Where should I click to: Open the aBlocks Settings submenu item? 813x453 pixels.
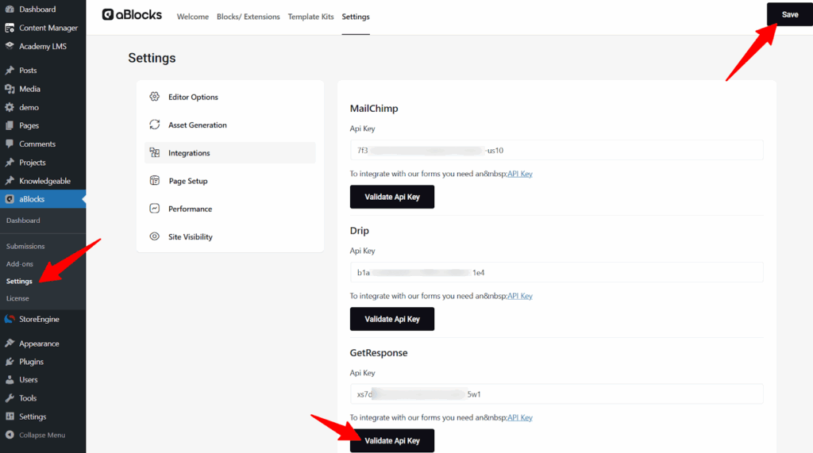19,281
